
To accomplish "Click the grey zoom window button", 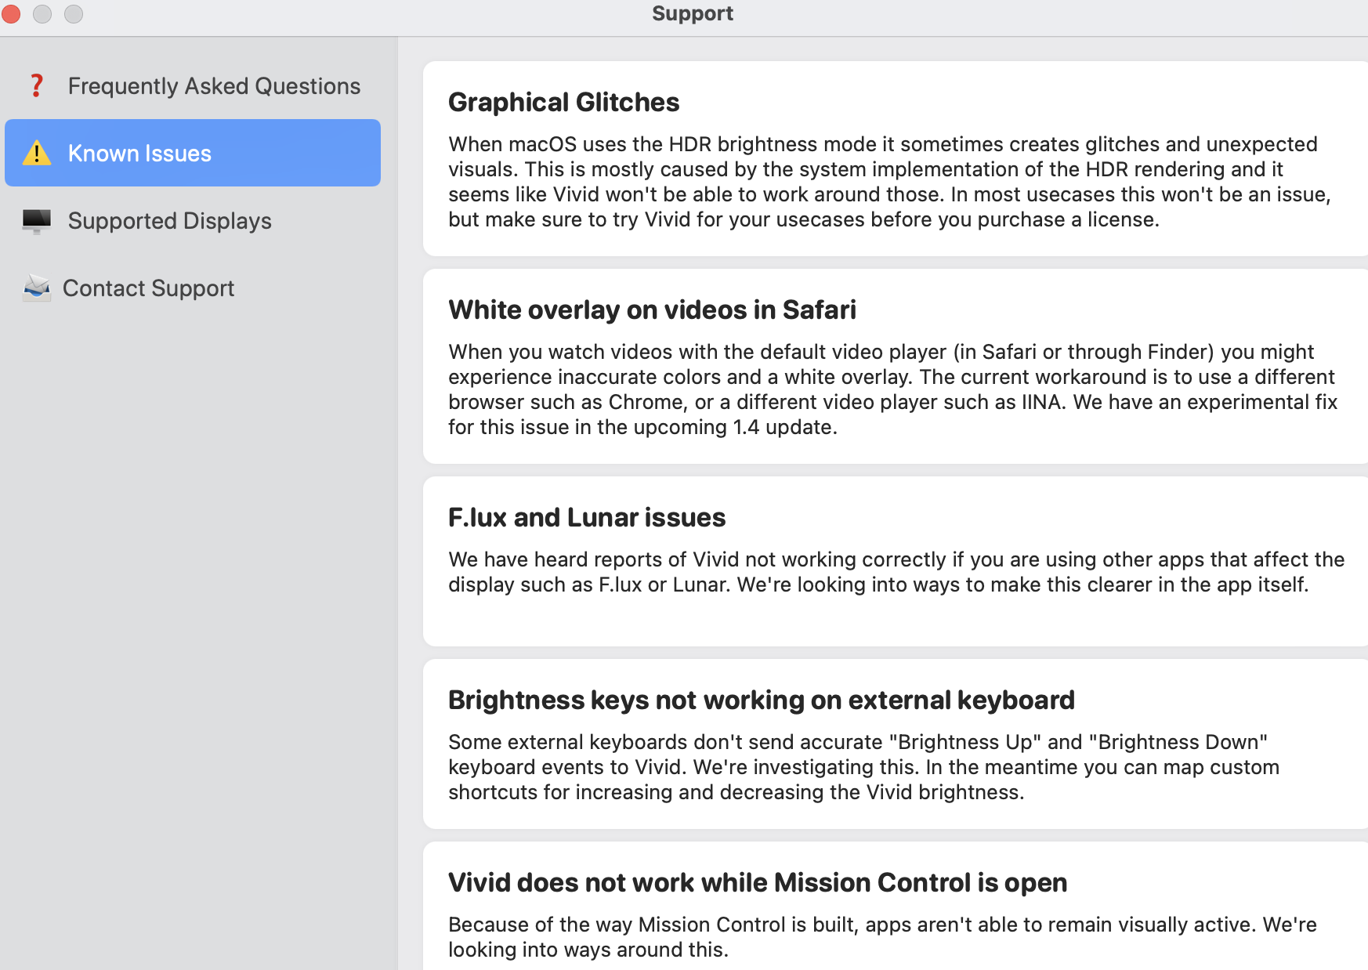I will click(74, 13).
